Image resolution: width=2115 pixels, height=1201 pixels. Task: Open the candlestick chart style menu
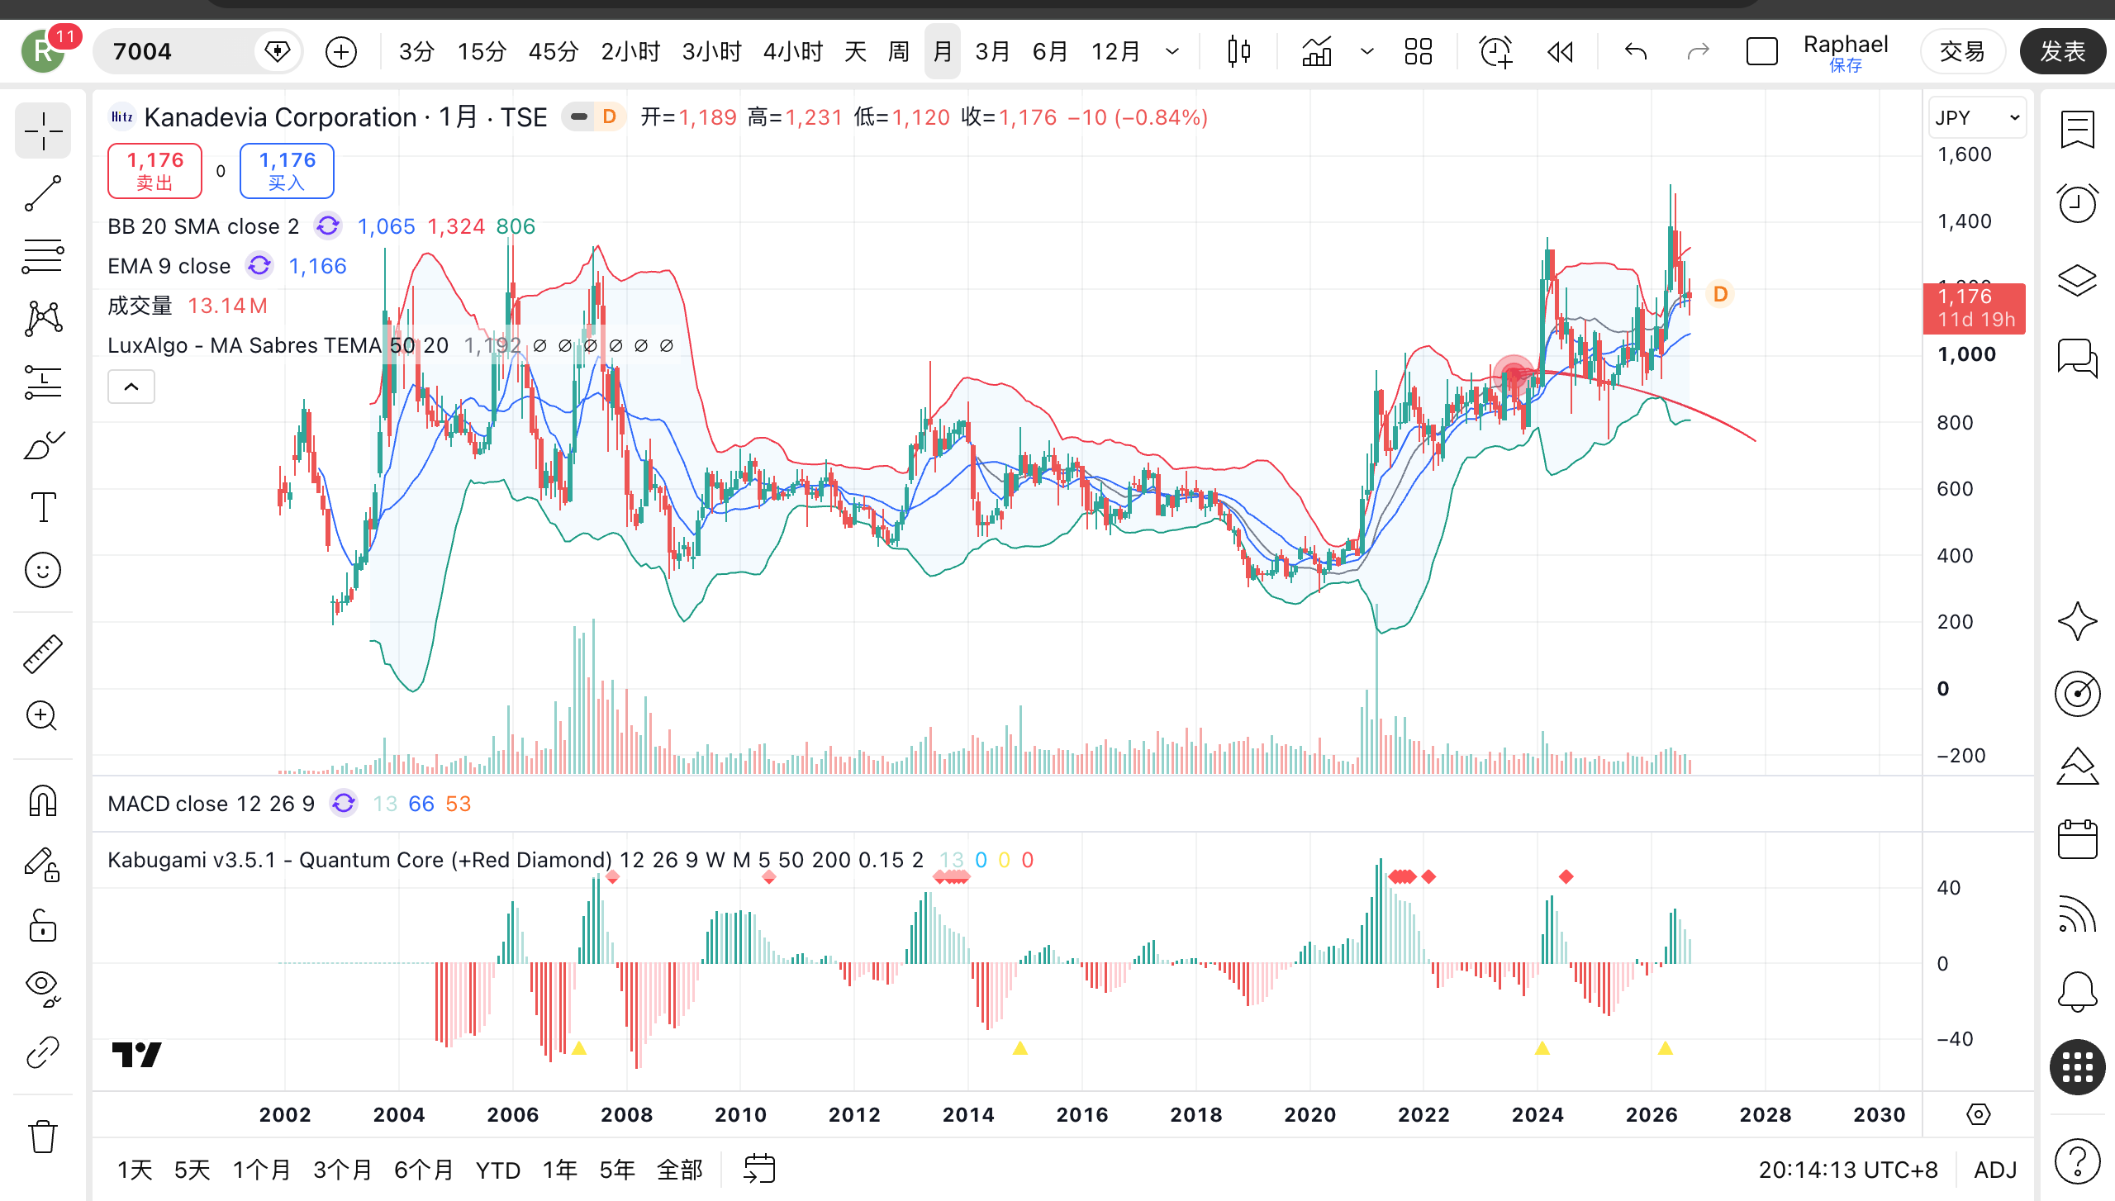click(1239, 51)
